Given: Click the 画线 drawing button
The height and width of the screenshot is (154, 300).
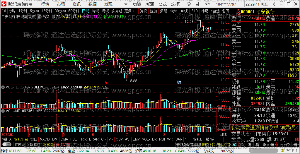Looking at the screenshot, I should click(184, 11).
